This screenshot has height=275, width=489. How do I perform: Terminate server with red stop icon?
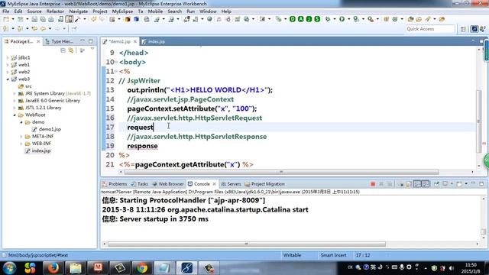373,184
